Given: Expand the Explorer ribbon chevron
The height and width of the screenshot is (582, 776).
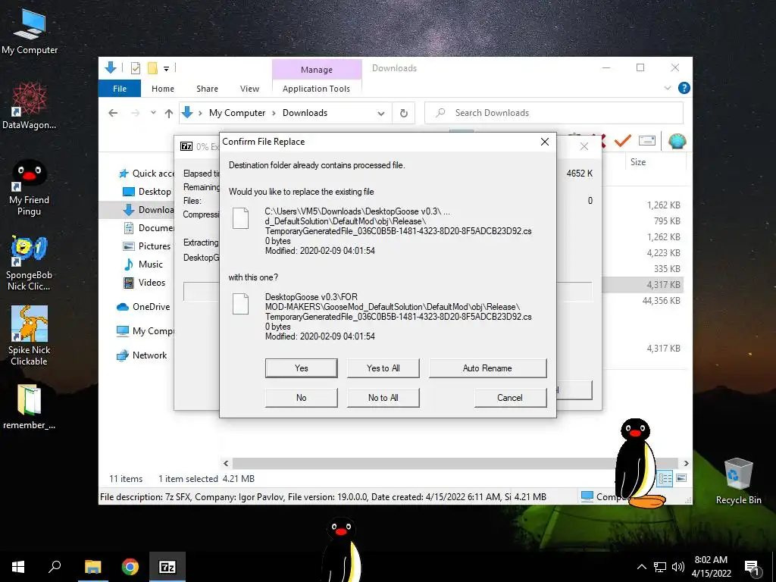Looking at the screenshot, I should (667, 88).
